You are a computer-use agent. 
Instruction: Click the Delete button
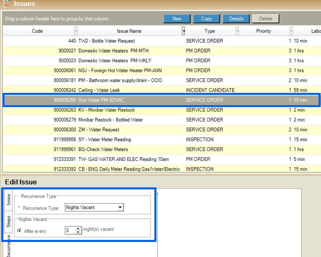click(x=266, y=19)
